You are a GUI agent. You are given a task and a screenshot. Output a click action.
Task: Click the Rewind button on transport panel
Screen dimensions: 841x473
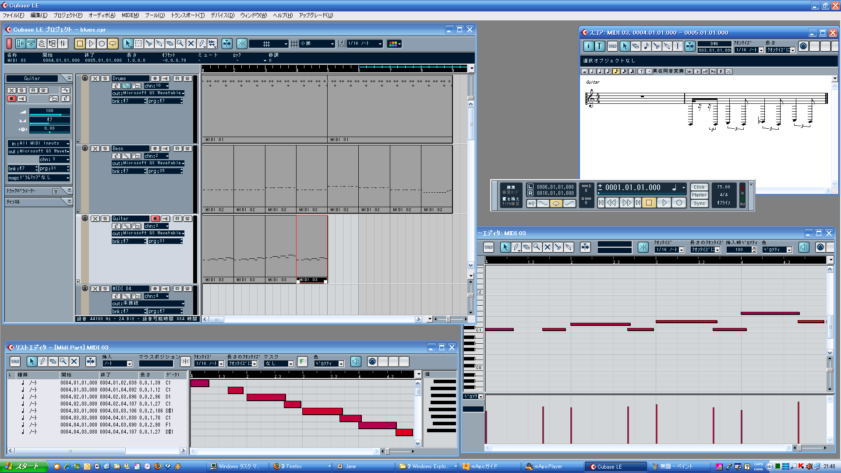[612, 203]
